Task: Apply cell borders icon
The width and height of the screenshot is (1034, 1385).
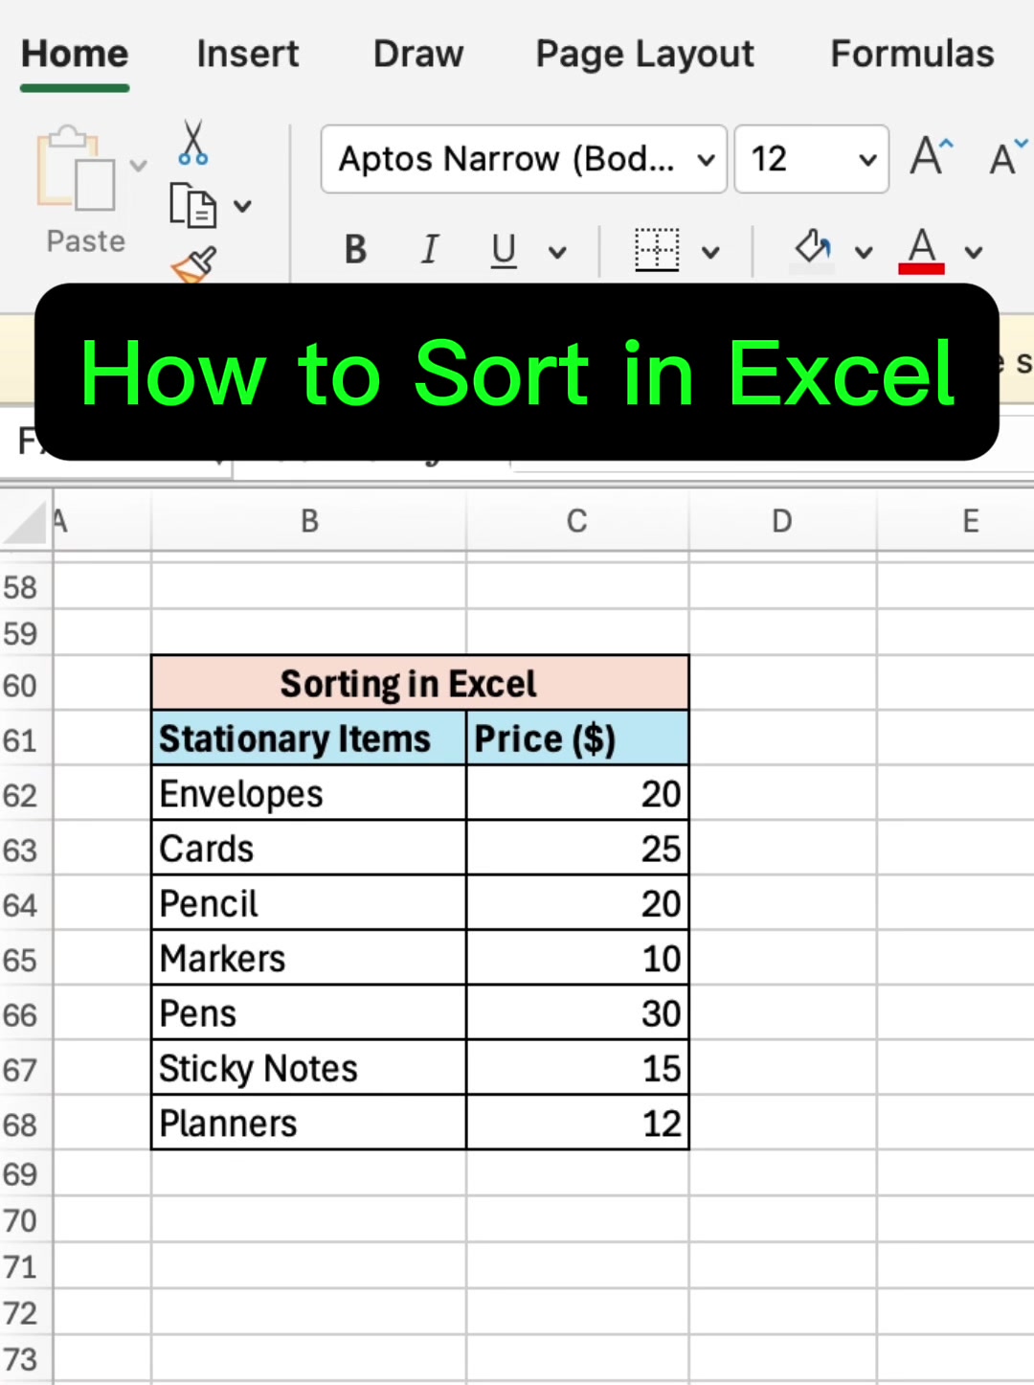Action: point(657,250)
